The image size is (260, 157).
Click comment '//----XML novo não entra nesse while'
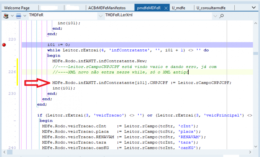120,72
